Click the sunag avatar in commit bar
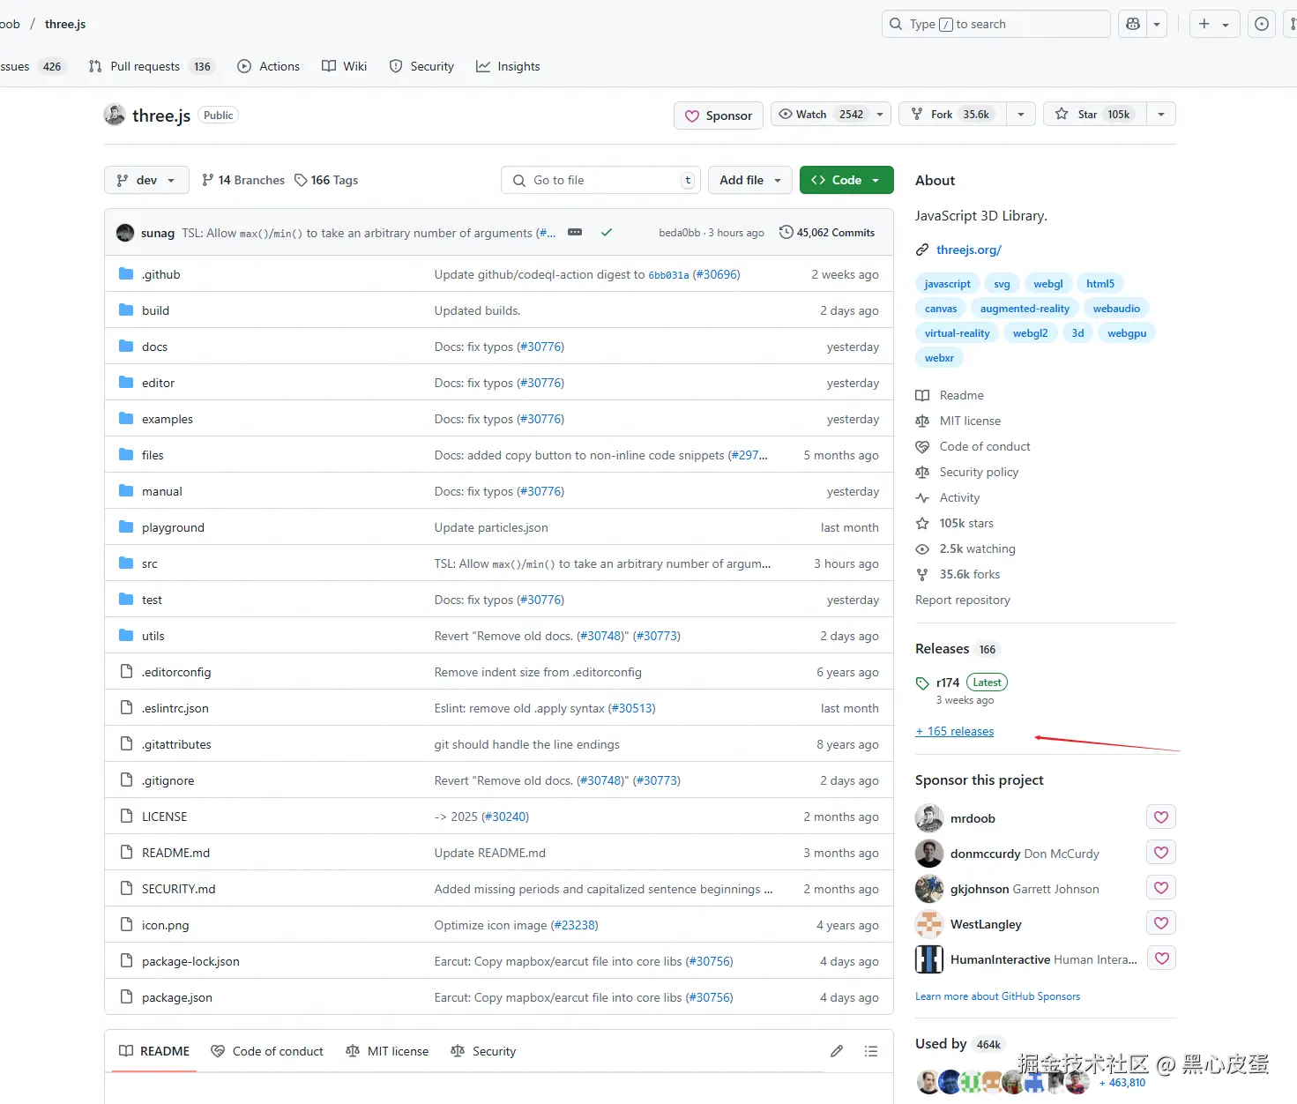This screenshot has width=1297, height=1104. (x=125, y=233)
